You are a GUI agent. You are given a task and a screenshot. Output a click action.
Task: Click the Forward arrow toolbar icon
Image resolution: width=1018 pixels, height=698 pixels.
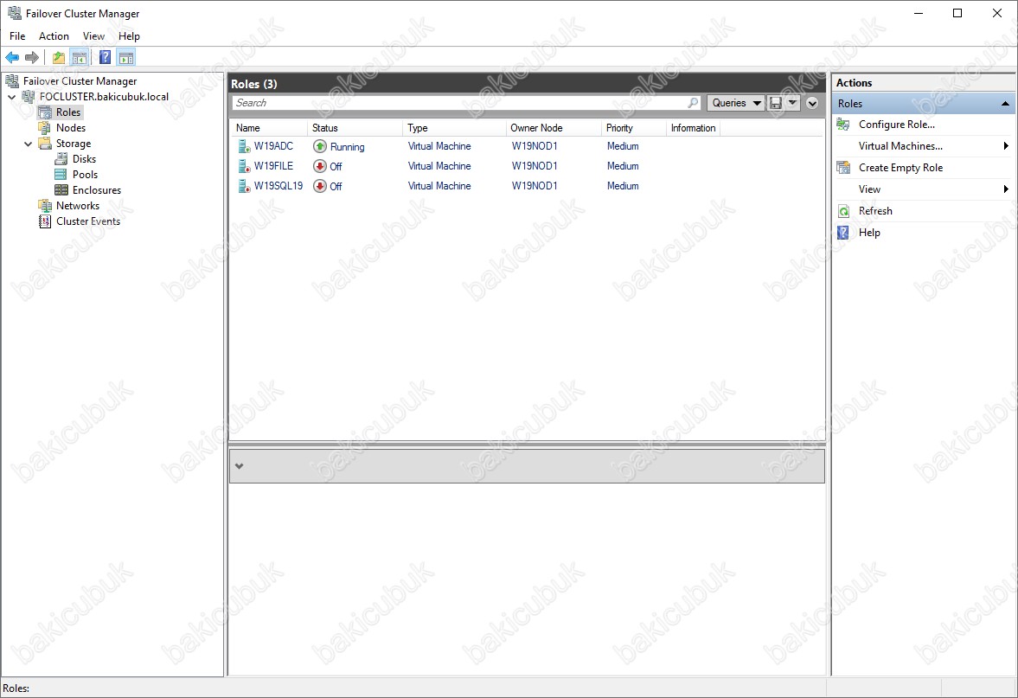tap(31, 58)
